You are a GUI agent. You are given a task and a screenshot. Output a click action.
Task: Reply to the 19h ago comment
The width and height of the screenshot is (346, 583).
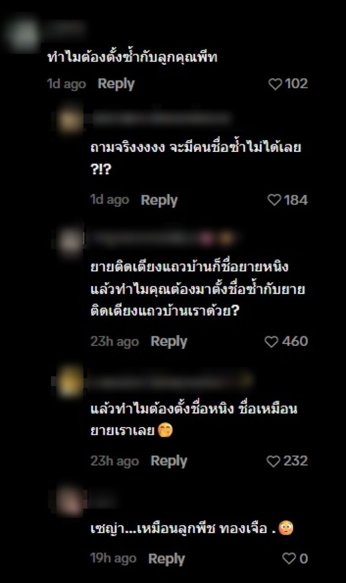coord(167,559)
